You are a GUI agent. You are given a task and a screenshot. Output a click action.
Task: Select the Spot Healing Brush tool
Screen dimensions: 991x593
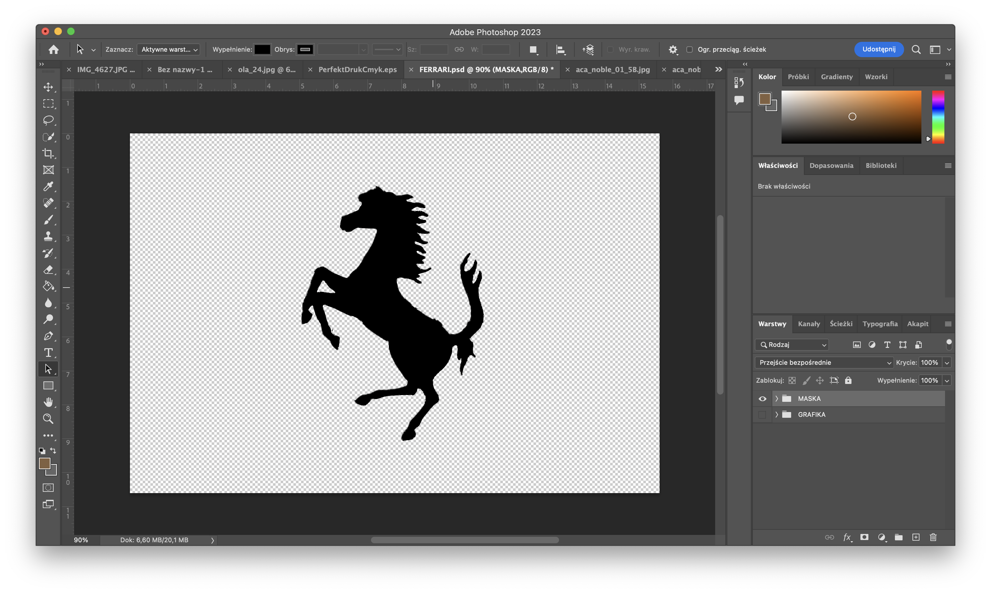pos(48,203)
